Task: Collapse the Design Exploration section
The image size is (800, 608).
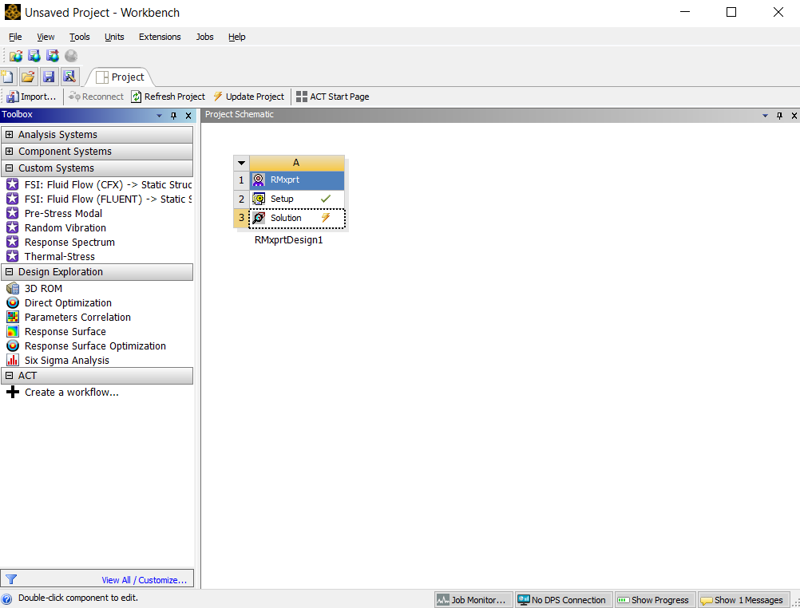Action: coord(10,272)
